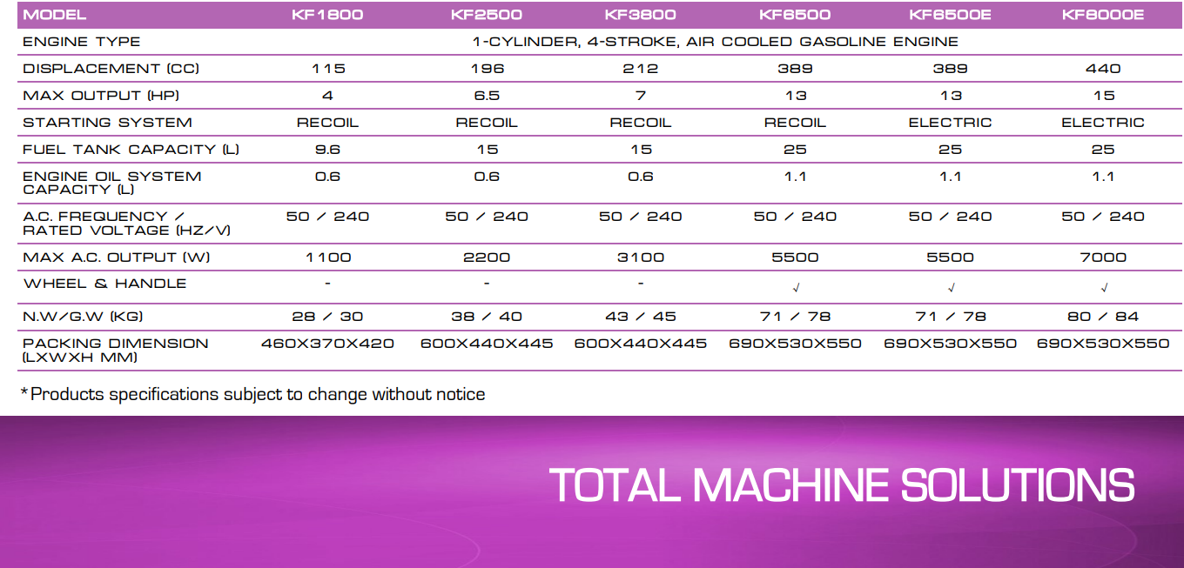Viewport: 1184px width, 568px height.
Task: Click the 1100 max A.C. output value
Action: pos(328,257)
